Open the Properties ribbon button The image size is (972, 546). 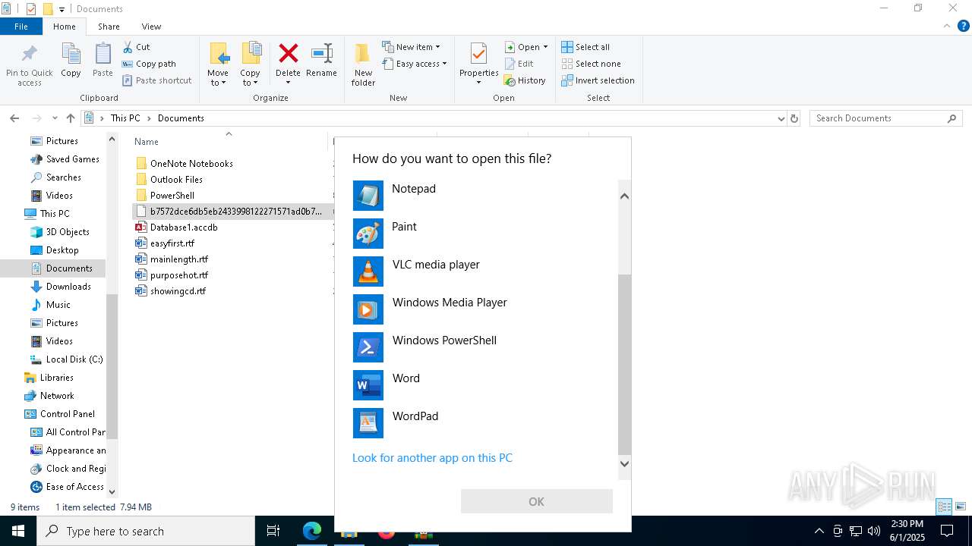478,64
